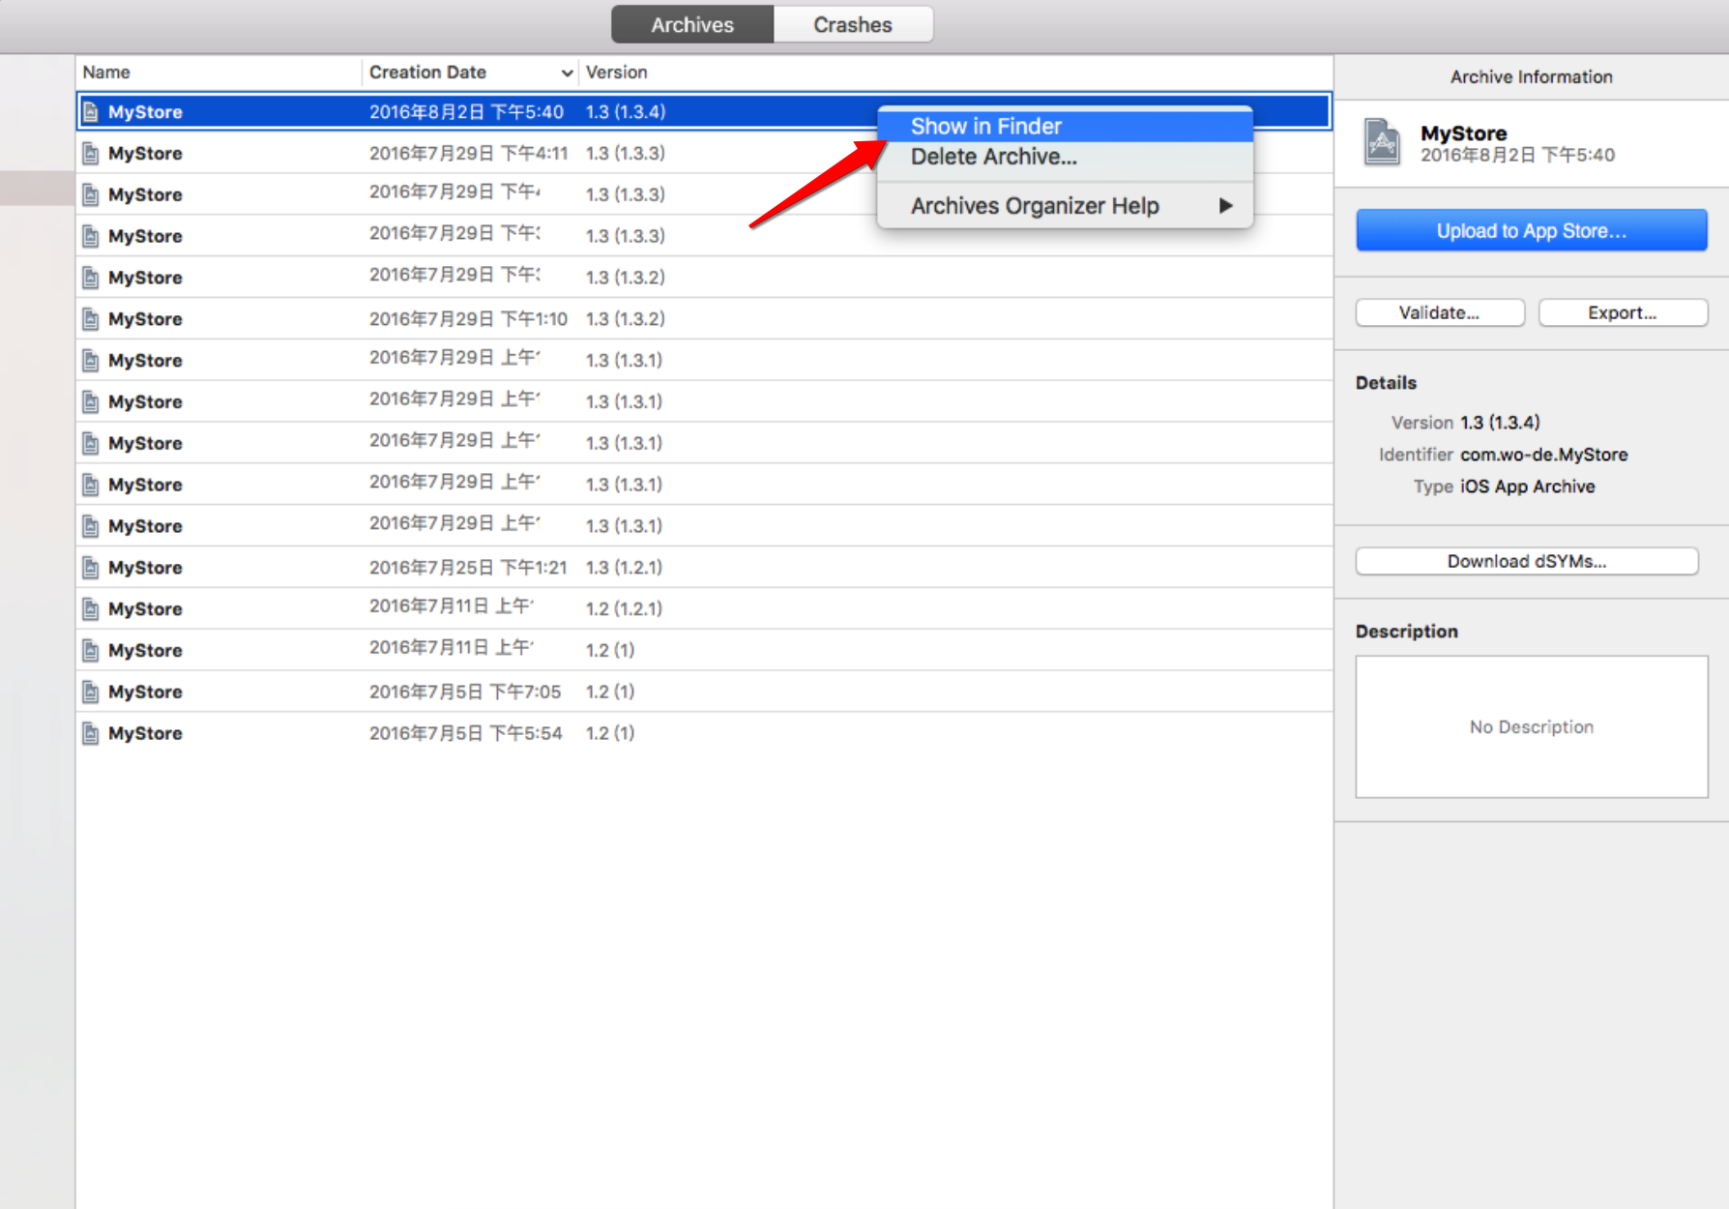Expand the Archives Organizer Help submenu arrow

click(x=1225, y=206)
